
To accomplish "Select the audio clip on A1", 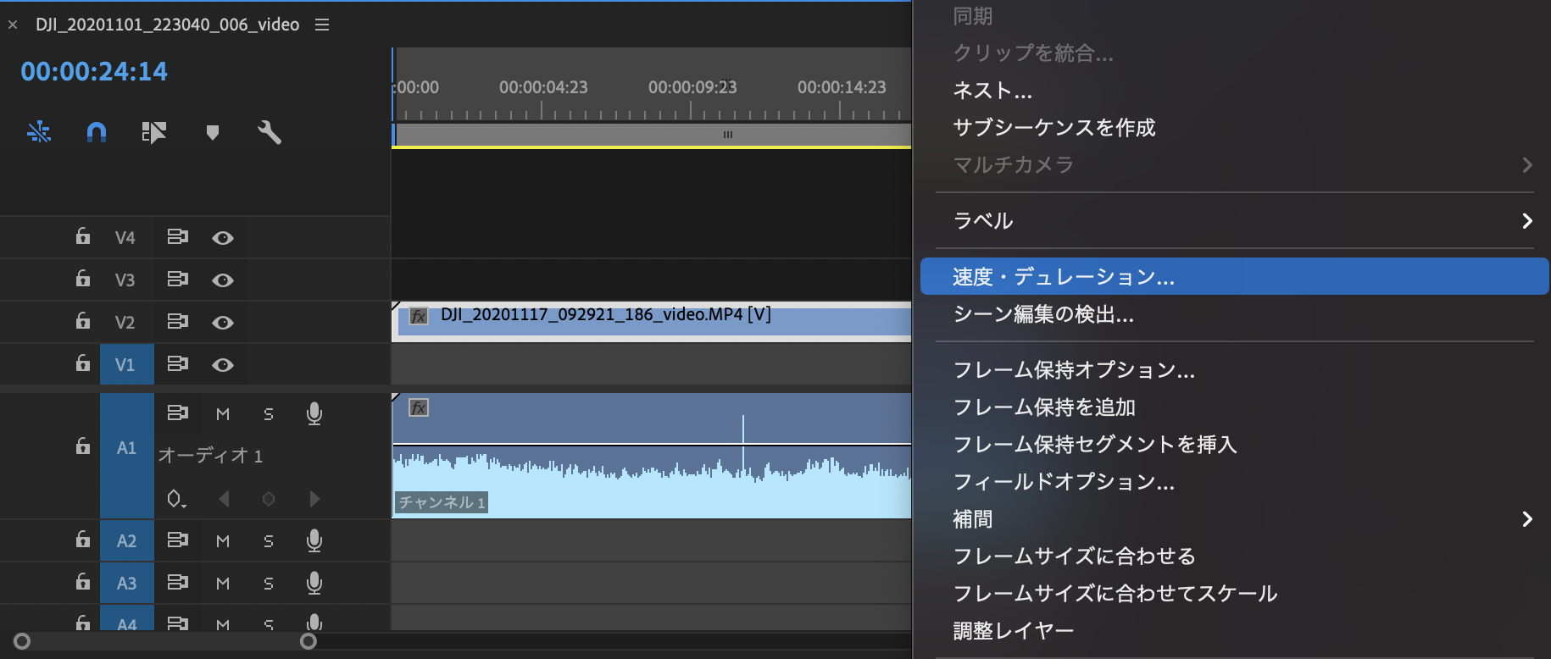I will click(x=651, y=455).
